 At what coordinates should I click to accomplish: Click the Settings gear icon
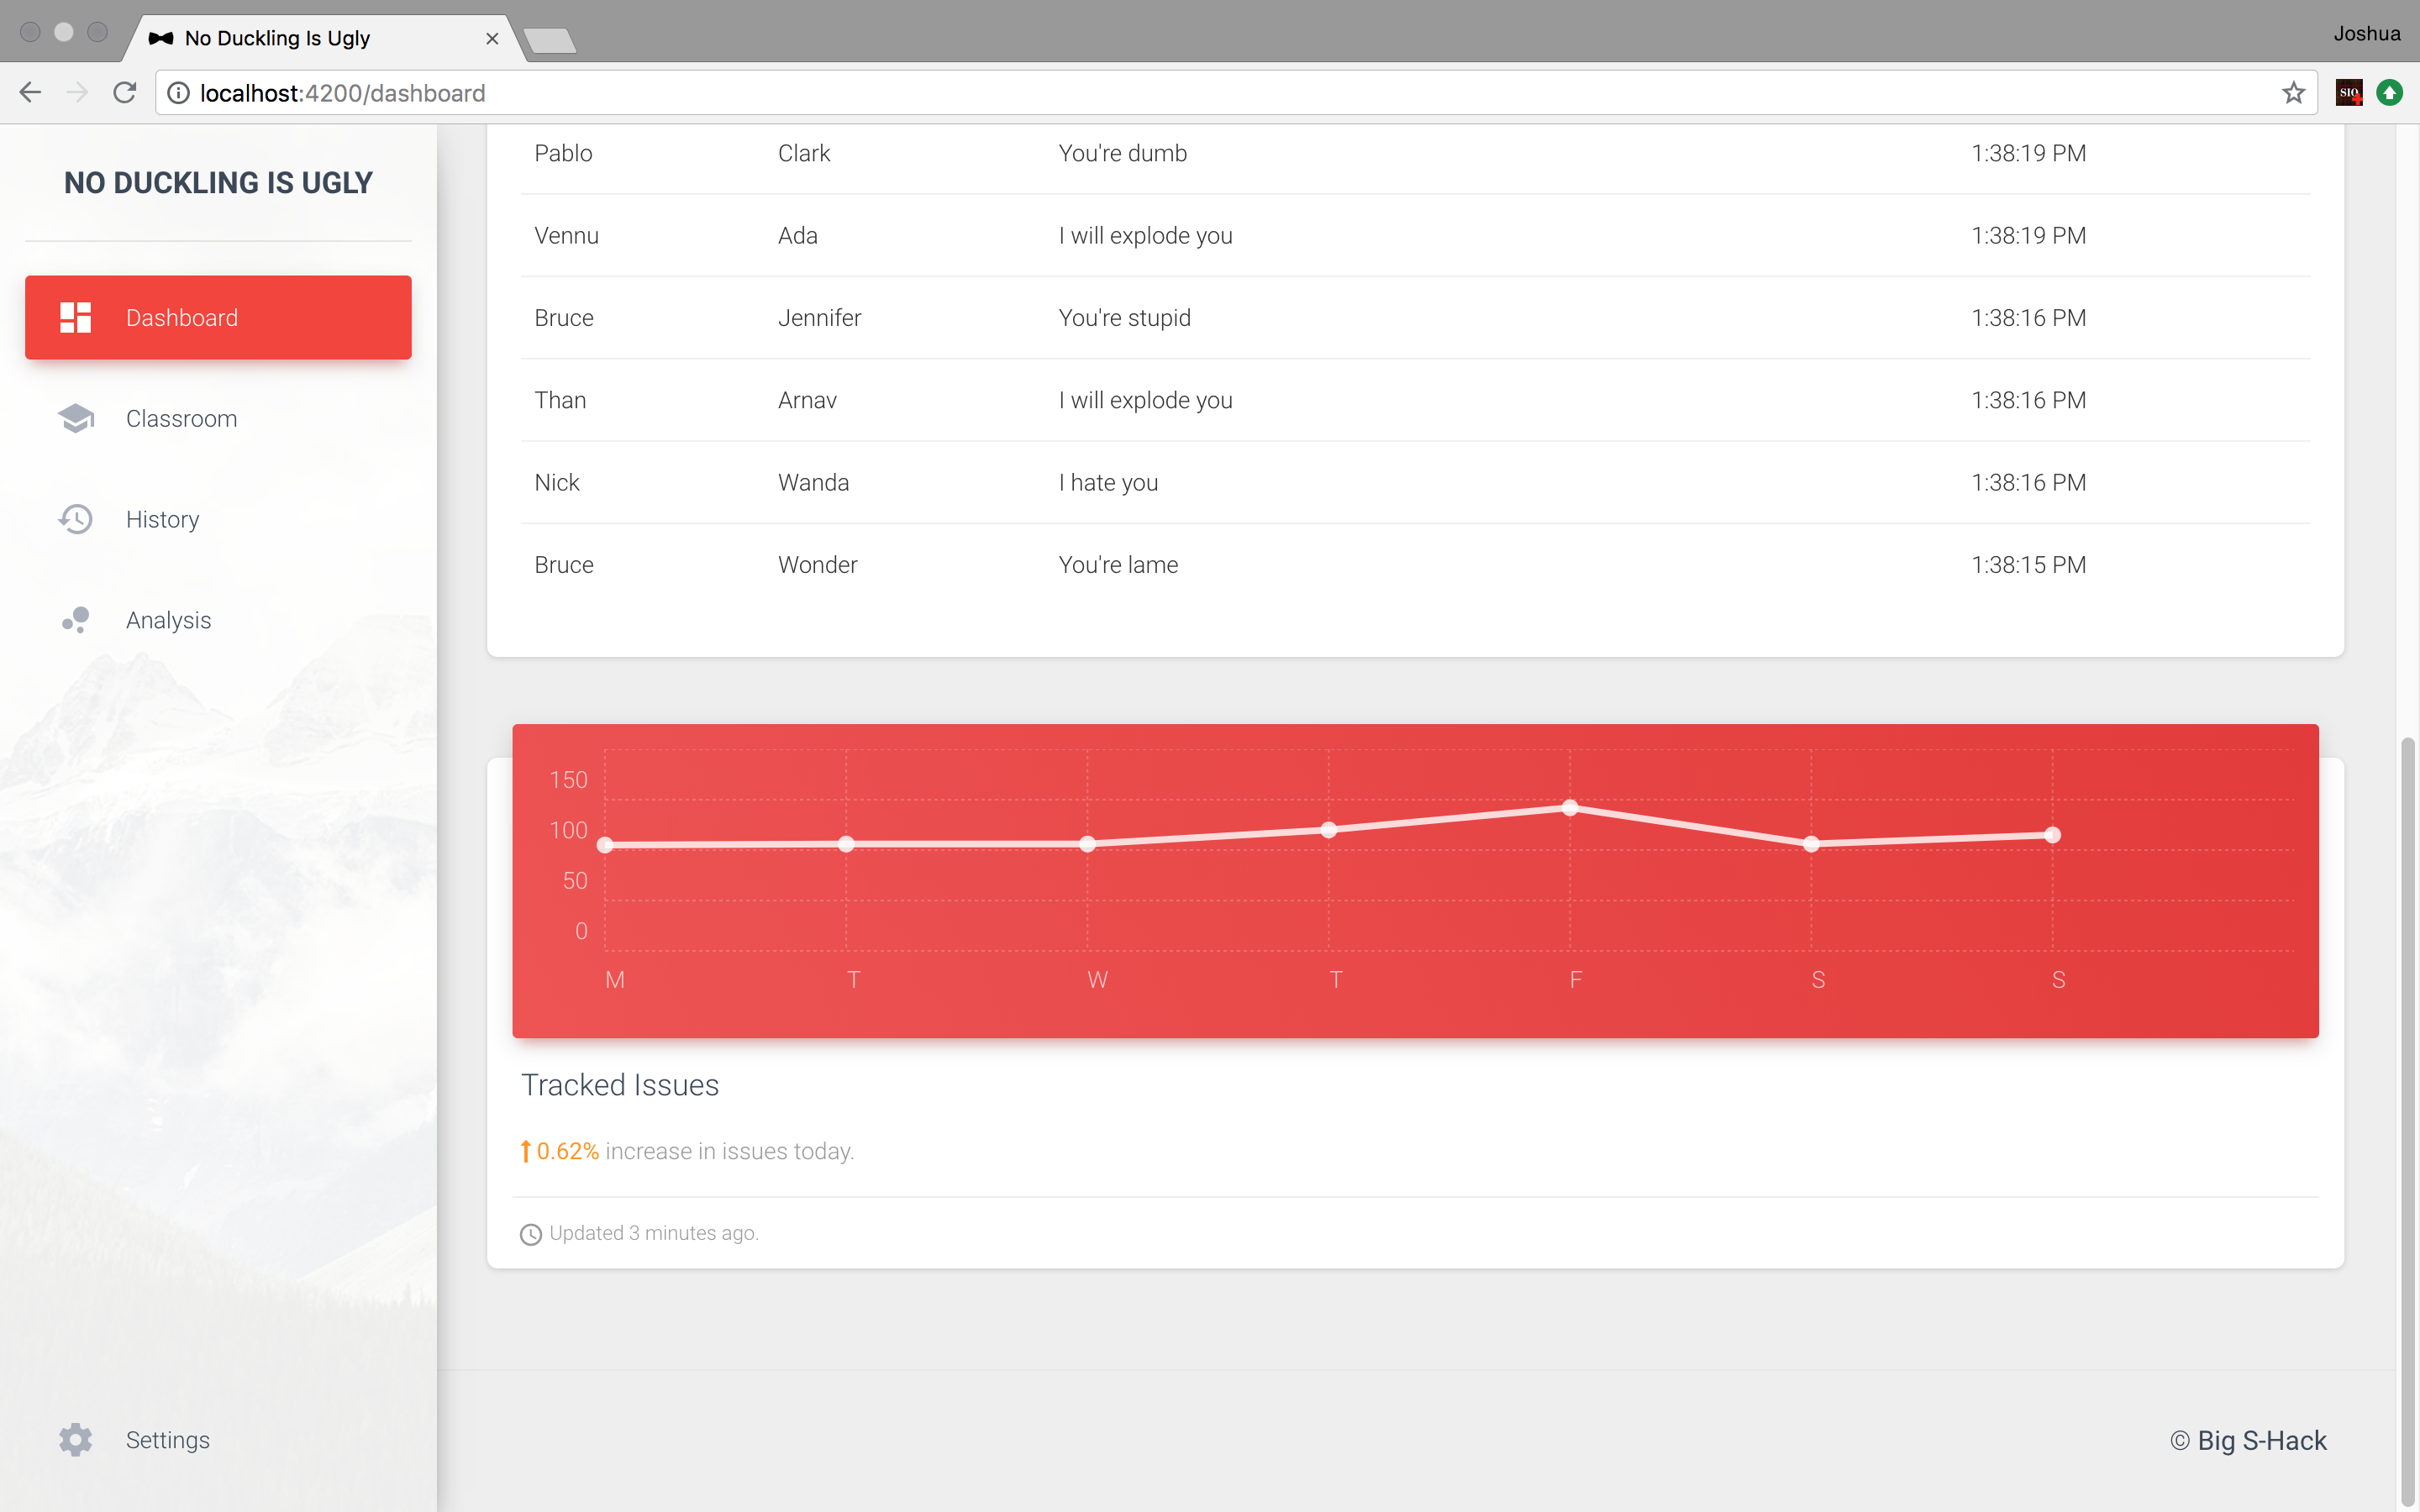click(76, 1440)
